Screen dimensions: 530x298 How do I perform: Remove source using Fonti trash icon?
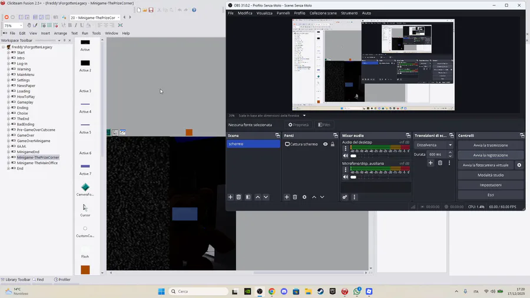coord(295,197)
